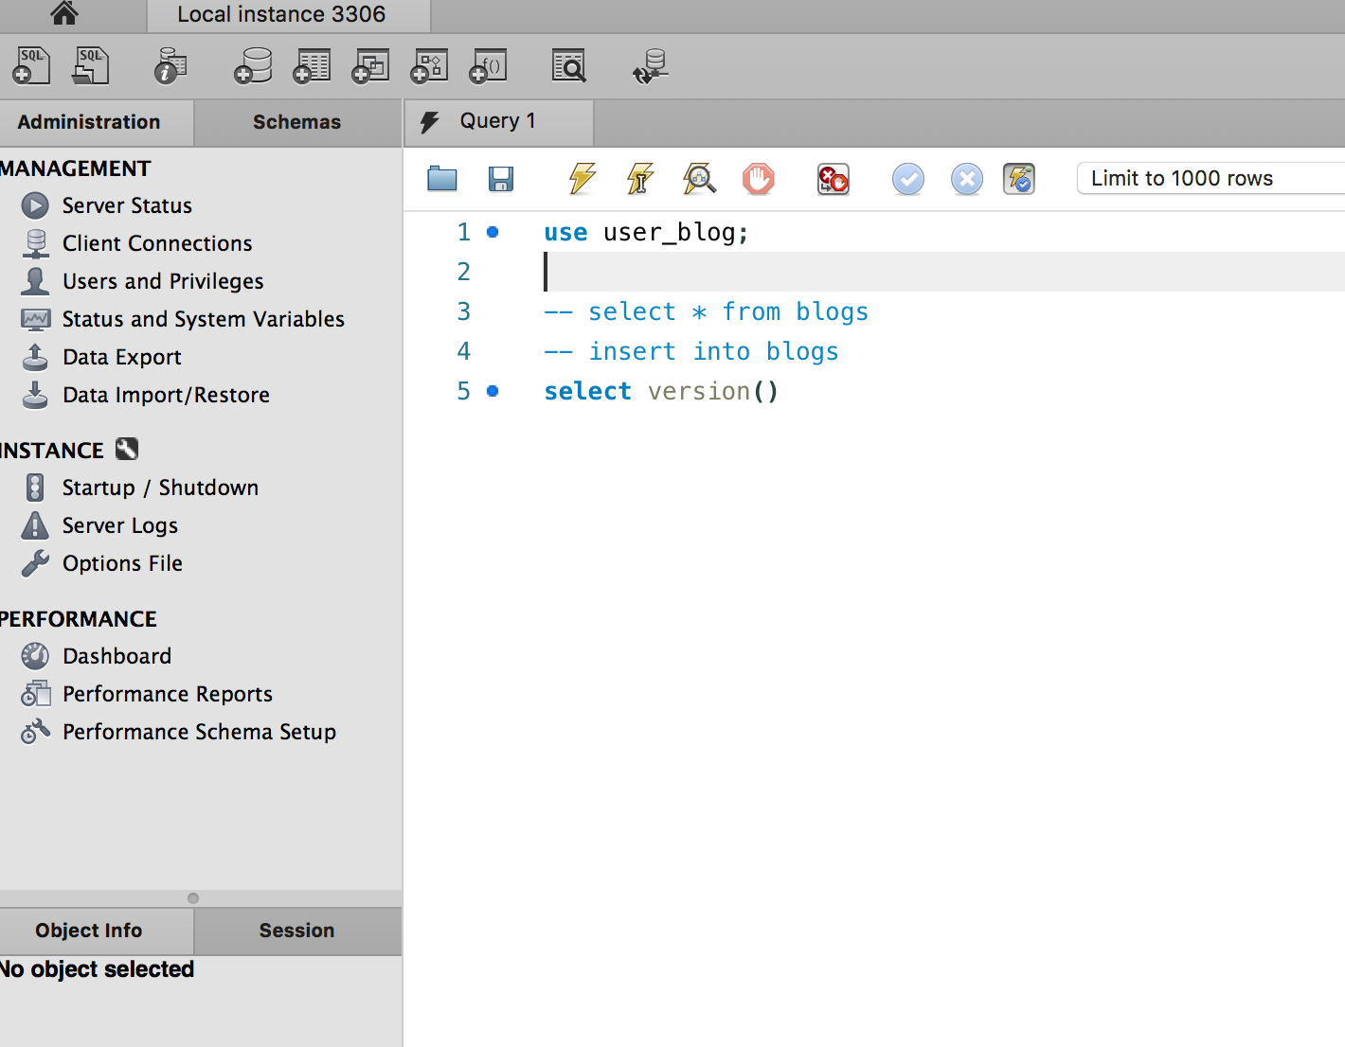Click the 'select version()' statement

661,391
